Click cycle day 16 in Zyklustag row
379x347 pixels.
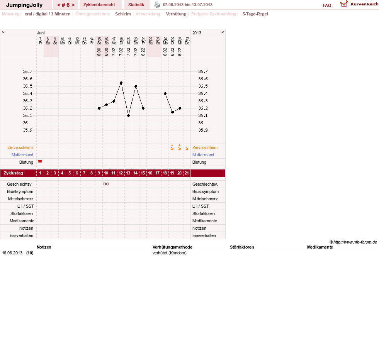150,173
